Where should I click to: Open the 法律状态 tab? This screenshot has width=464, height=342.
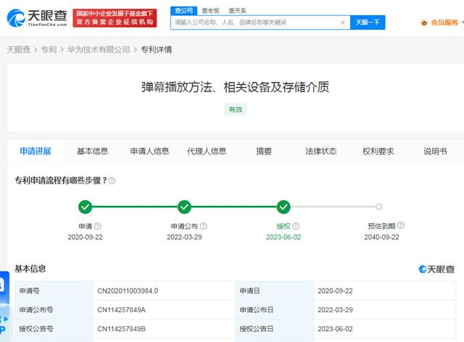click(x=320, y=151)
